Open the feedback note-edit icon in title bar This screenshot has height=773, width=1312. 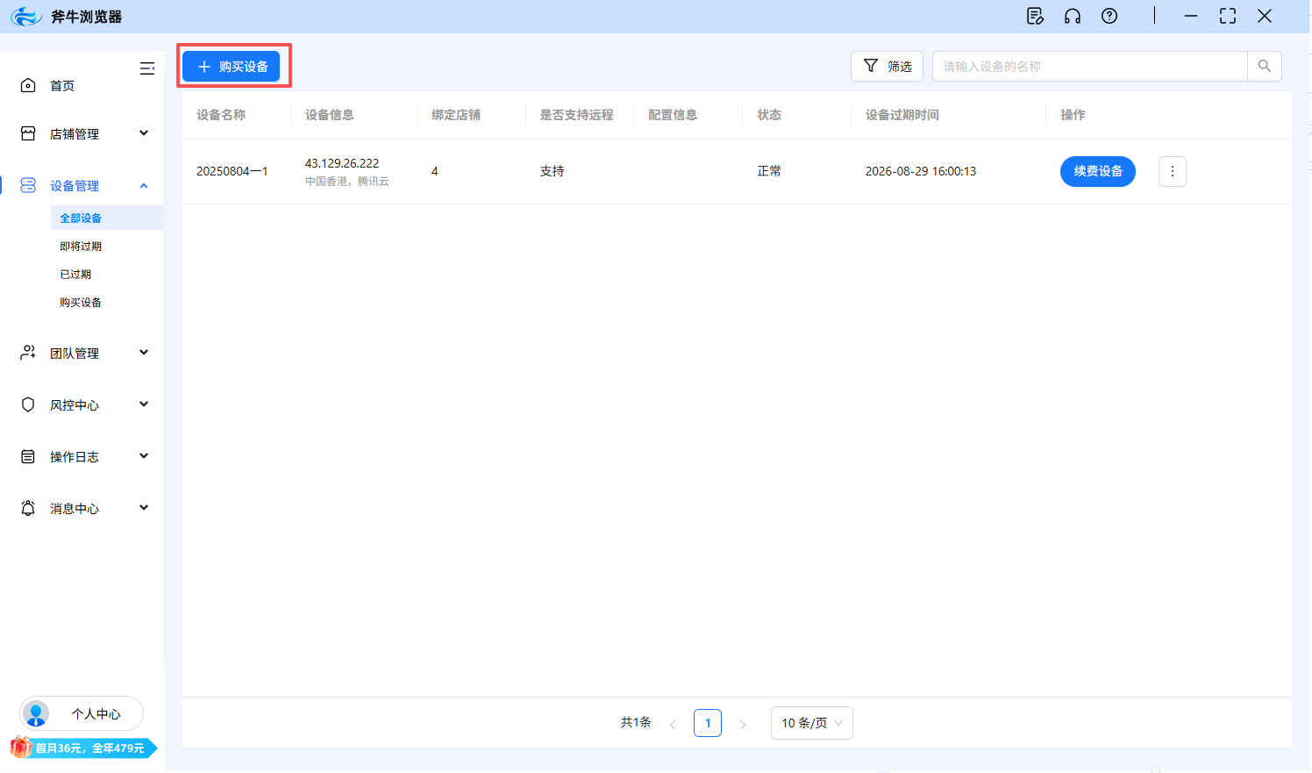coord(1035,16)
